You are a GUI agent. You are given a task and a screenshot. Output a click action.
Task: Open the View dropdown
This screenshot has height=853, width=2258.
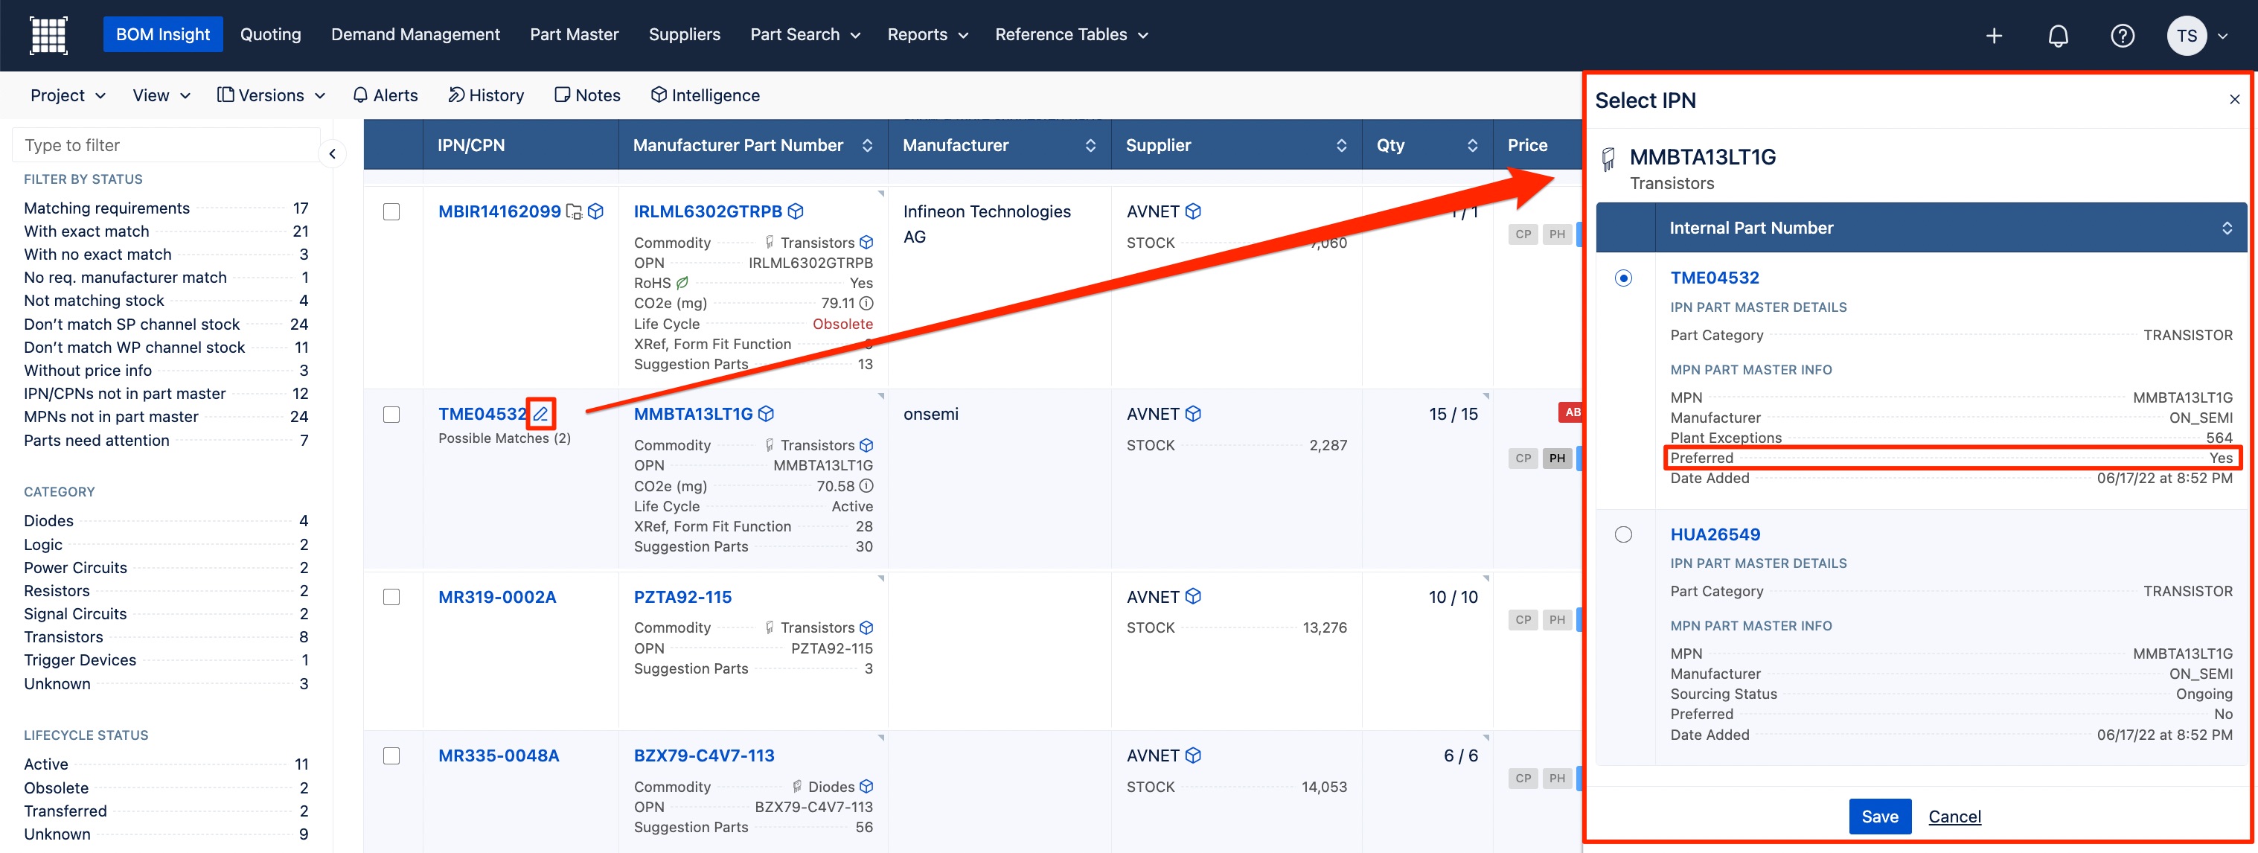[161, 95]
